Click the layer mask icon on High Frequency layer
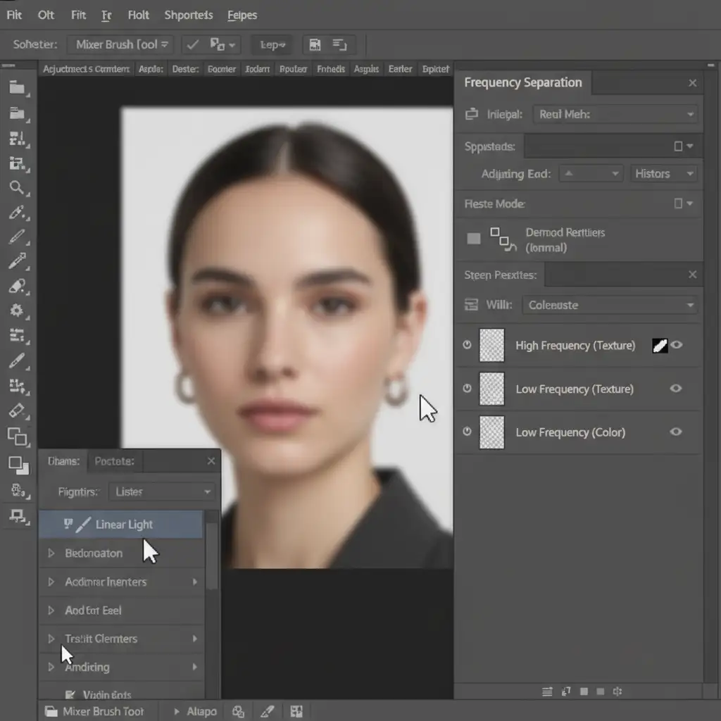 (x=660, y=345)
